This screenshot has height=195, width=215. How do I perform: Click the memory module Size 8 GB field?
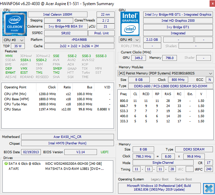(x=139, y=79)
